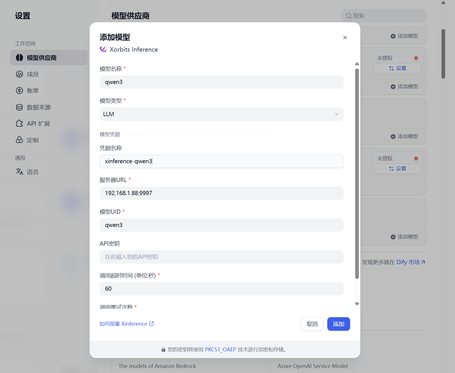Image resolution: width=455 pixels, height=373 pixels.
Task: Click the page scrollbar up arrow
Action: [443, 3]
